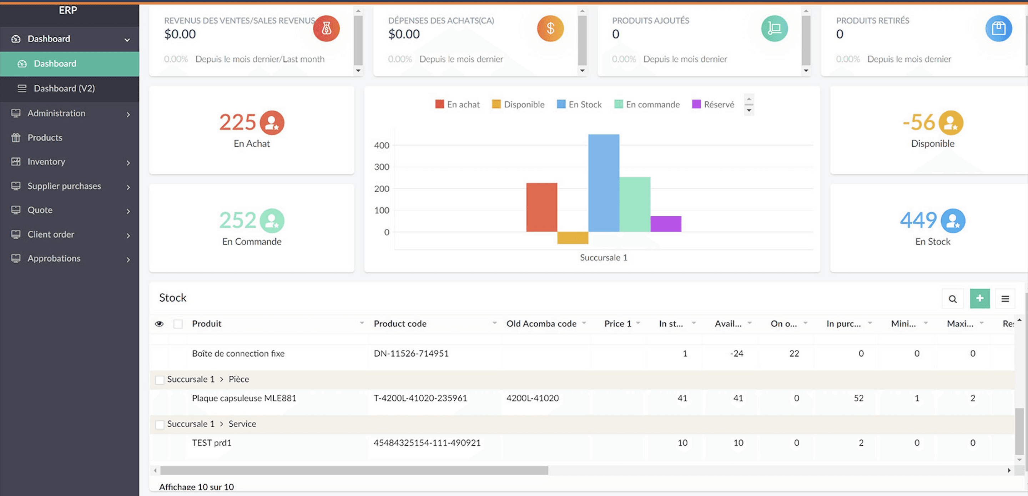This screenshot has height=496, width=1028.
Task: Check the select-all checkbox in Stock table
Action: [178, 324]
